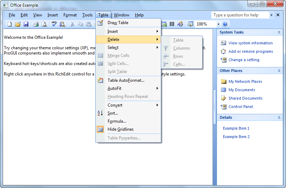The height and width of the screenshot is (188, 286).
Task: Click the Save floppy disk icon
Action: point(26,24)
